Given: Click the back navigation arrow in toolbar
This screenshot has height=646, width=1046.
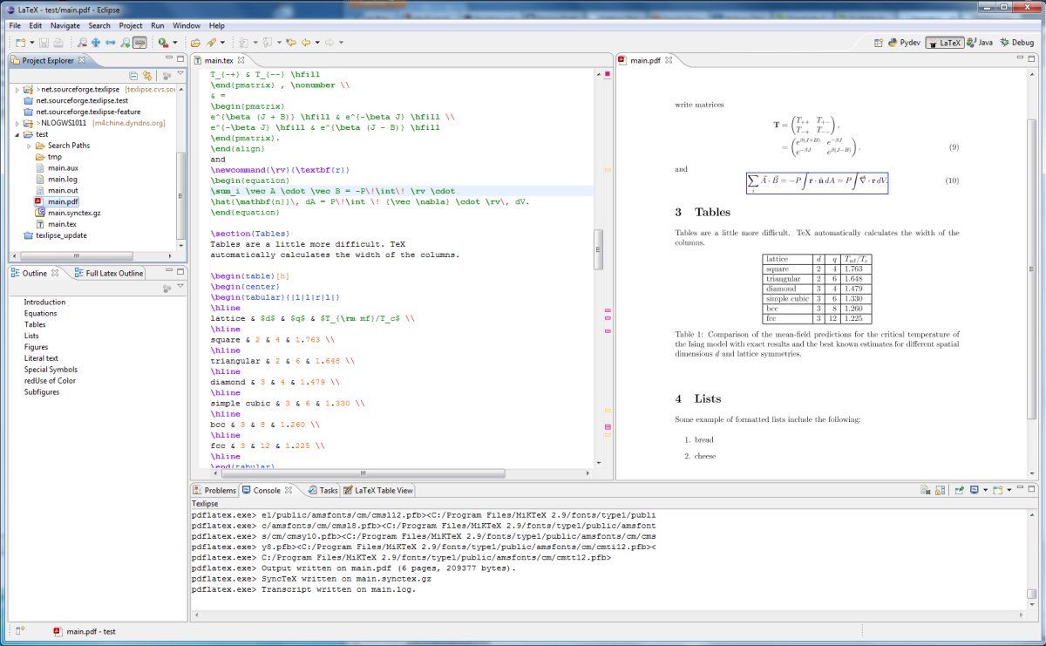Looking at the screenshot, I should pyautogui.click(x=305, y=42).
